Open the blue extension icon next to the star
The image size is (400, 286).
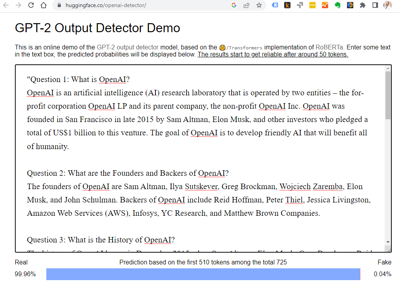pos(275,5)
